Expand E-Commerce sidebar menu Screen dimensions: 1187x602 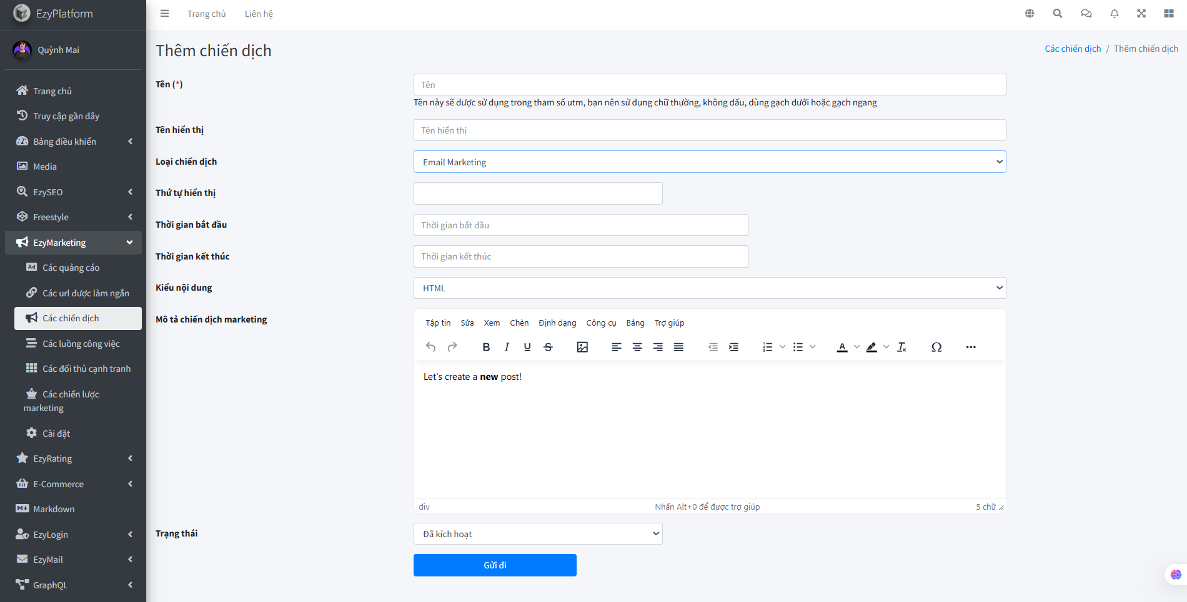coord(73,484)
